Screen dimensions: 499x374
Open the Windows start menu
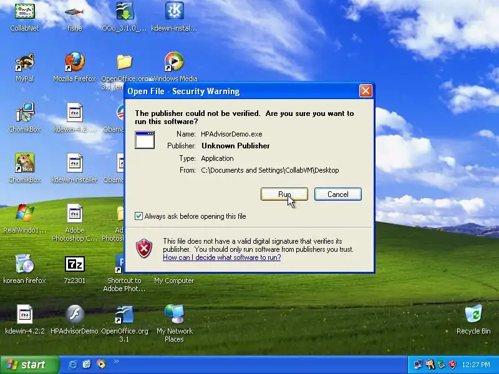[x=29, y=365]
